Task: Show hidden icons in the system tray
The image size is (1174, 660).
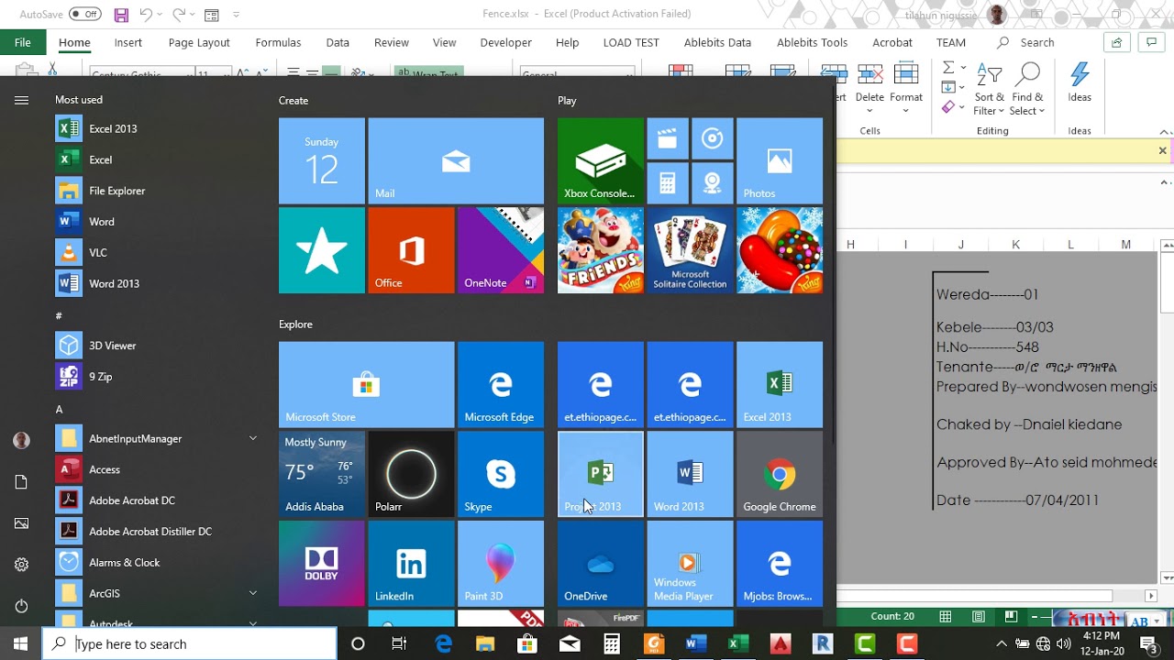Action: [x=1002, y=643]
